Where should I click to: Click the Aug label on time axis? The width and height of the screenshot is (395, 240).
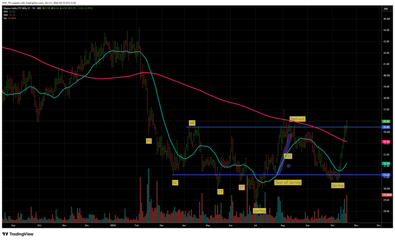[x=283, y=225]
